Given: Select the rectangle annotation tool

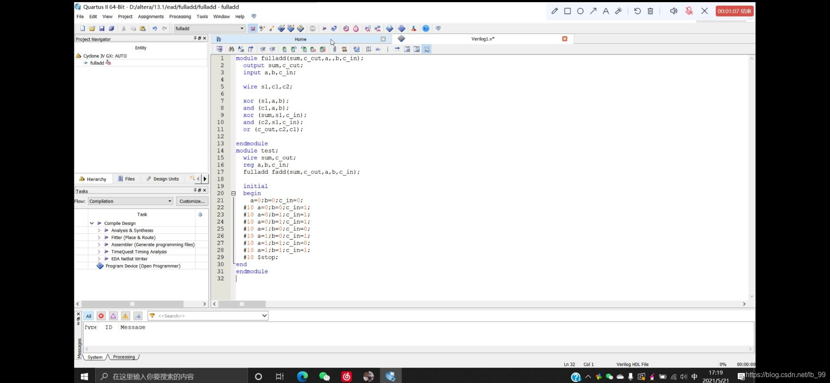Looking at the screenshot, I should point(568,11).
